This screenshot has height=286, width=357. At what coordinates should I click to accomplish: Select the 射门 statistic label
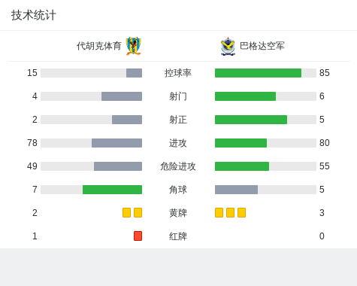tap(178, 96)
